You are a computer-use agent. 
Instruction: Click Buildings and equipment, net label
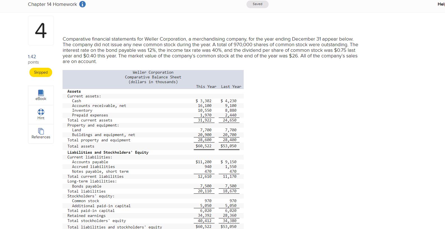click(x=103, y=135)
